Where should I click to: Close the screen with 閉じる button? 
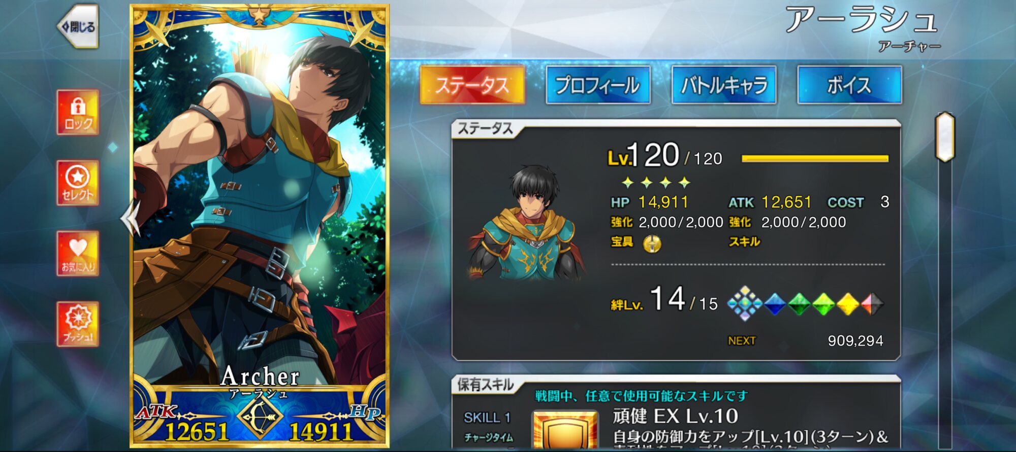tap(78, 26)
